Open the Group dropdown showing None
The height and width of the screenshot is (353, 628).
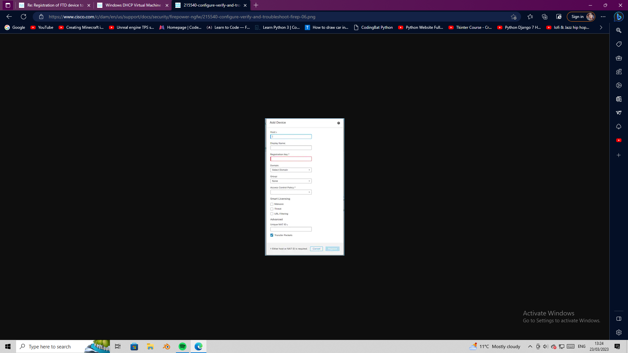coord(291,181)
